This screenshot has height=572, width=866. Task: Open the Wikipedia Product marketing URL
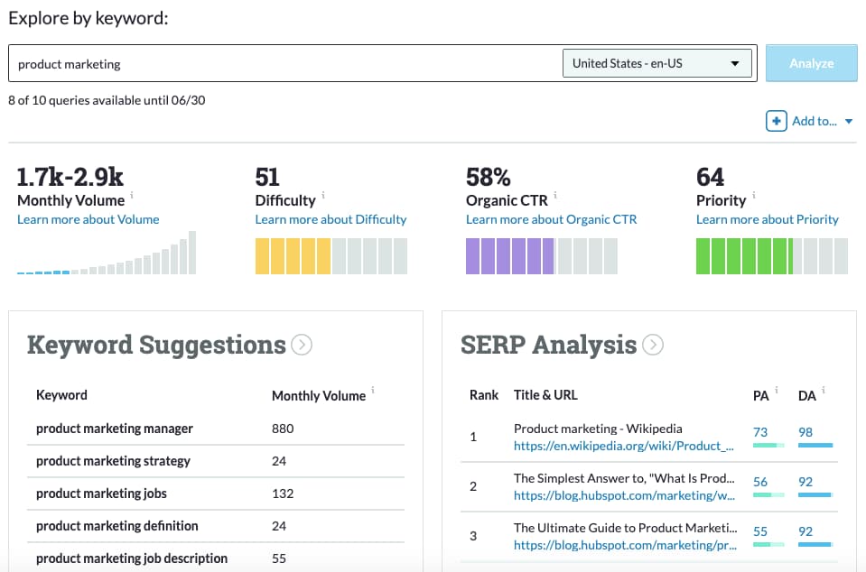(624, 447)
